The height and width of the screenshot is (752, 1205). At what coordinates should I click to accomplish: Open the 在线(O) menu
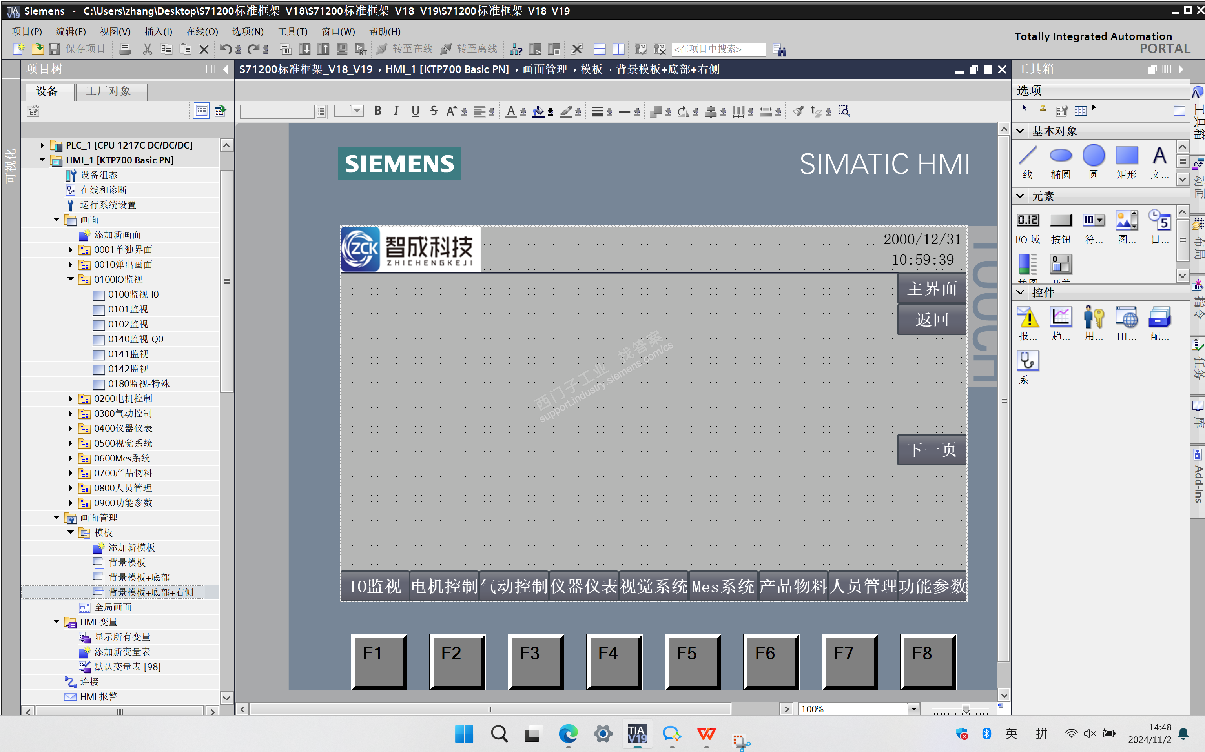(x=202, y=31)
